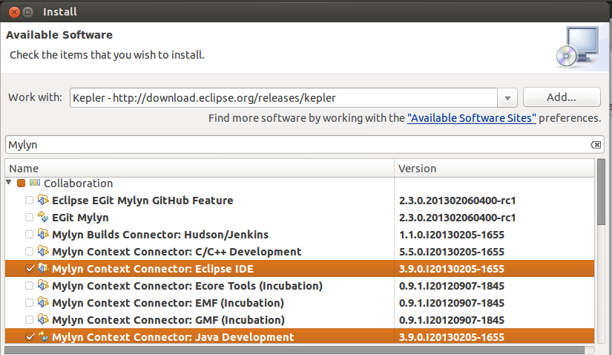Click the C/C++ Development connector icon
This screenshot has width=612, height=355.
click(43, 251)
